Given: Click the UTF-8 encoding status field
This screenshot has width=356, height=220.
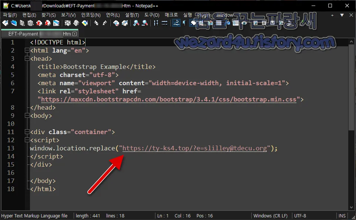Looking at the screenshot, I should tap(300, 216).
